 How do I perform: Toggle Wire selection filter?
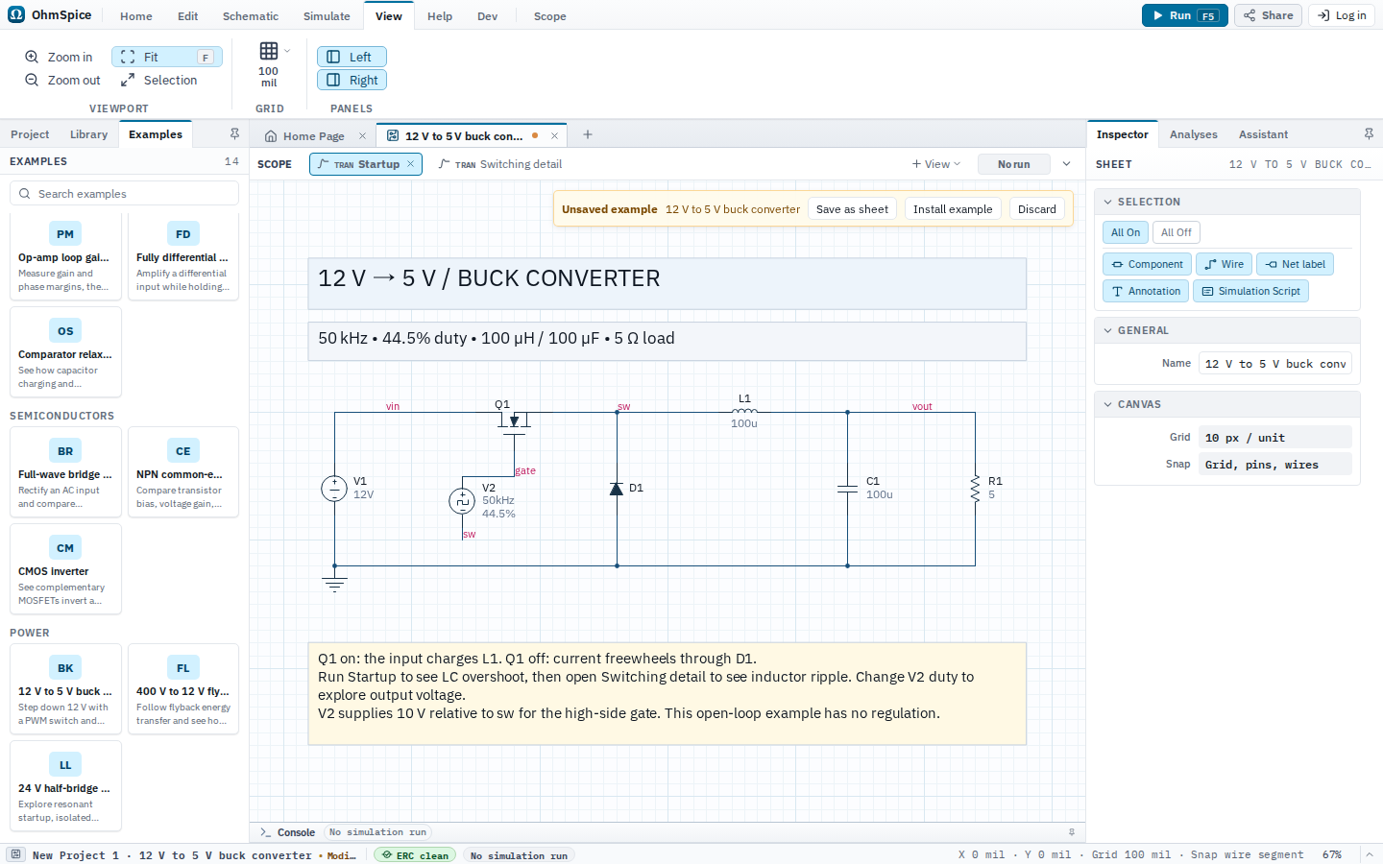pyautogui.click(x=1224, y=264)
